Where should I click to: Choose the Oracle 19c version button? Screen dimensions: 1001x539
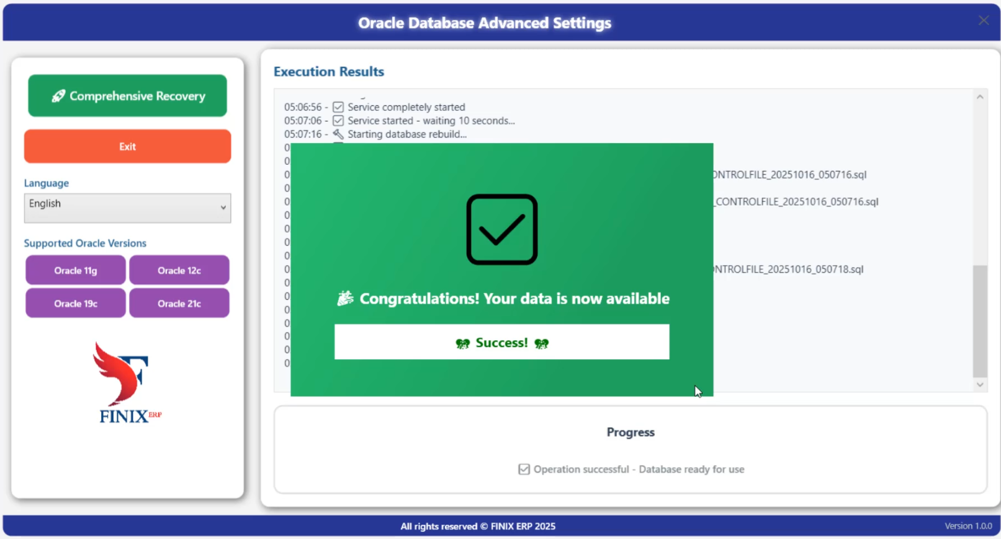(76, 304)
